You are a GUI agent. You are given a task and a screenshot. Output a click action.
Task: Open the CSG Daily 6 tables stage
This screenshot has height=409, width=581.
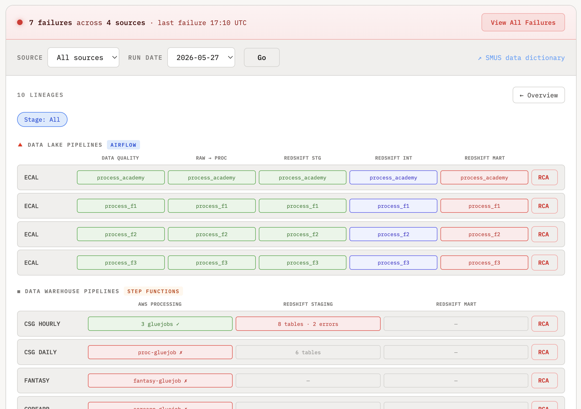[308, 352]
